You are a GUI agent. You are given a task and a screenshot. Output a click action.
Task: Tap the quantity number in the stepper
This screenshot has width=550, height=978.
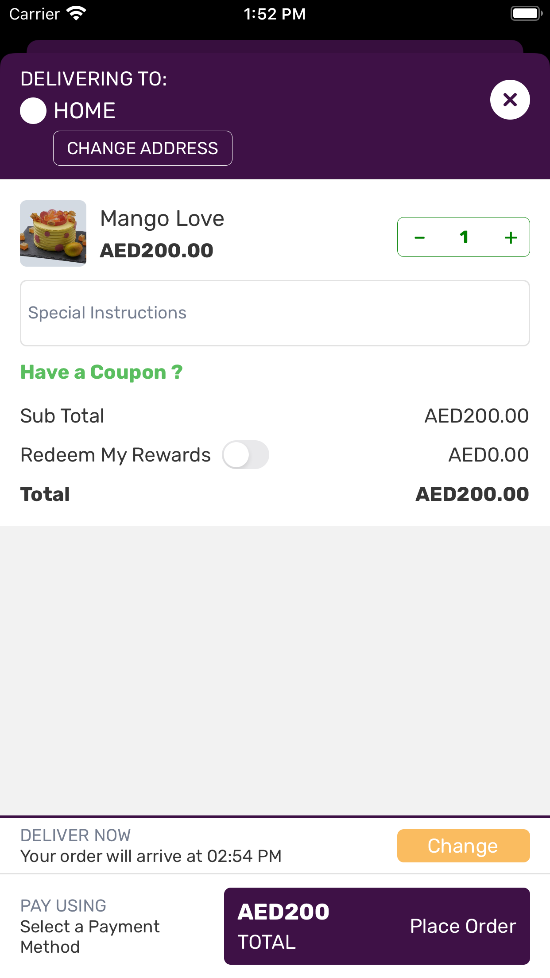click(x=464, y=237)
